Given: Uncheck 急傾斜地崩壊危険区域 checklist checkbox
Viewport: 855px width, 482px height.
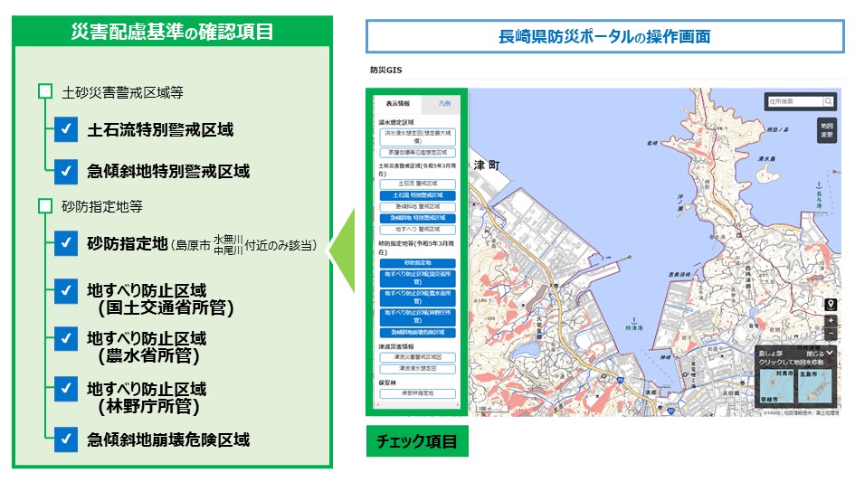Looking at the screenshot, I should pos(66,439).
